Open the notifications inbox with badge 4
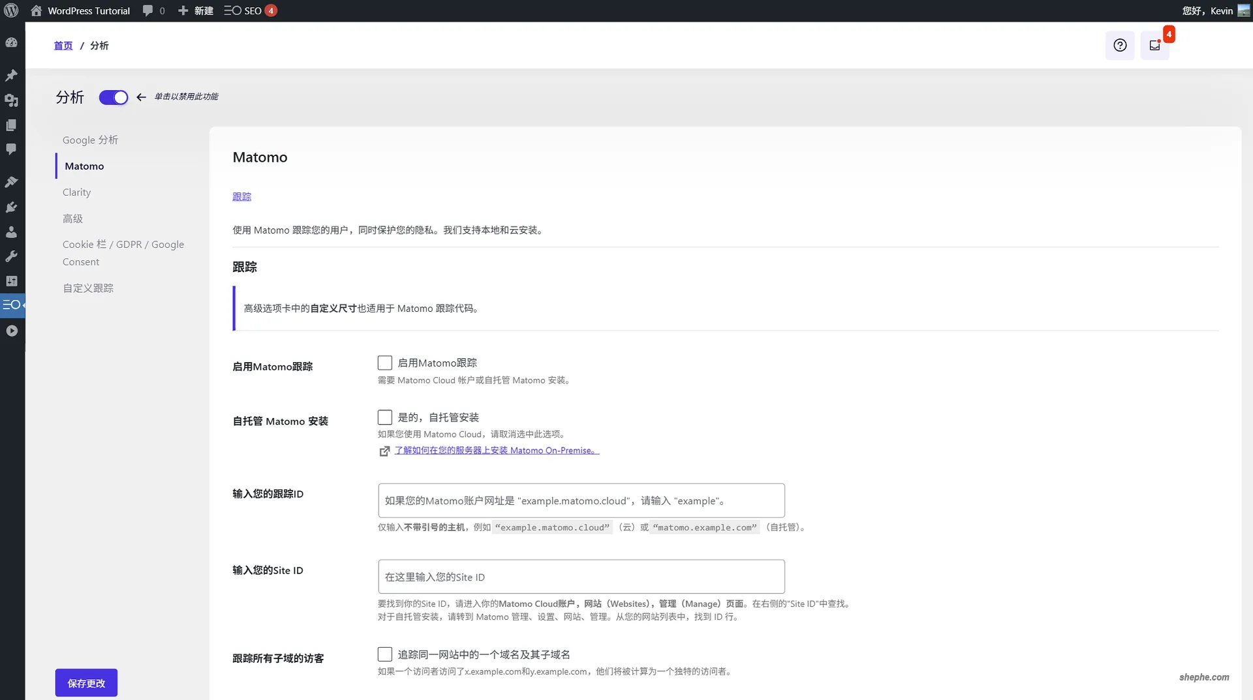 [1156, 45]
